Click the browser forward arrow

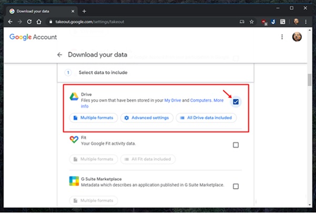(19, 22)
